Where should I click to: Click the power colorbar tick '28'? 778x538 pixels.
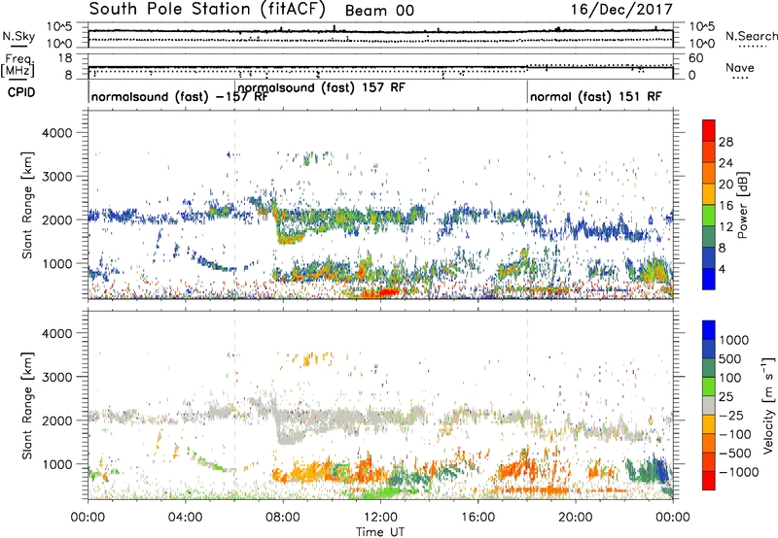[x=725, y=142]
